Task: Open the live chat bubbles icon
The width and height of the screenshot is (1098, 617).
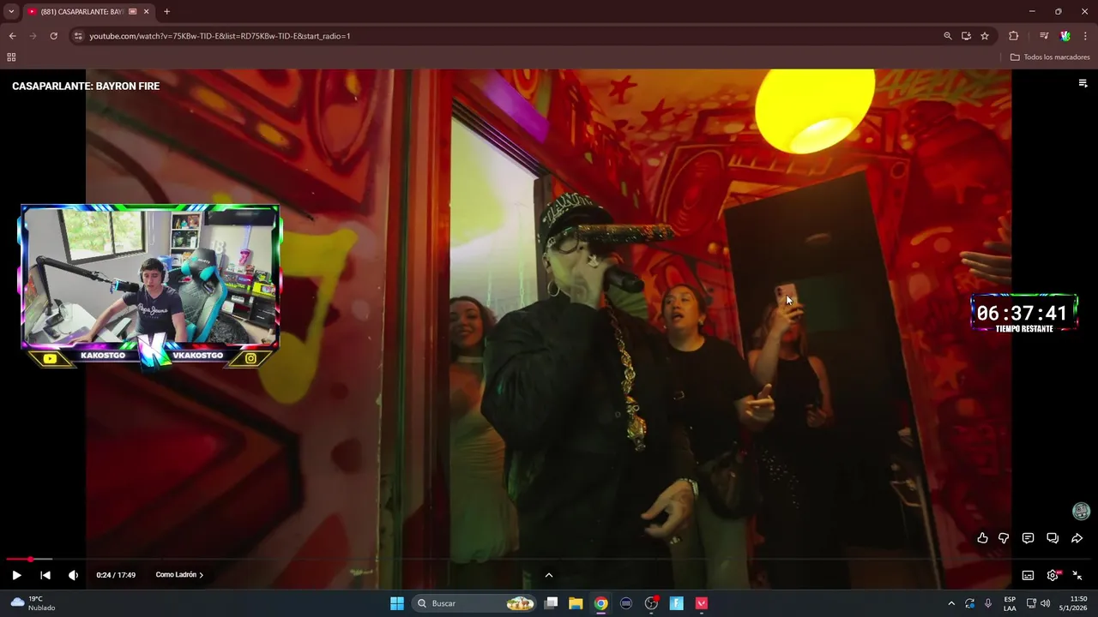Action: pos(1053,538)
